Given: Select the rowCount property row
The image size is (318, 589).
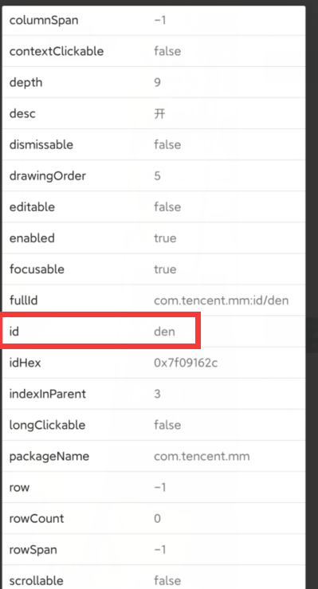Looking at the screenshot, I should [x=154, y=519].
